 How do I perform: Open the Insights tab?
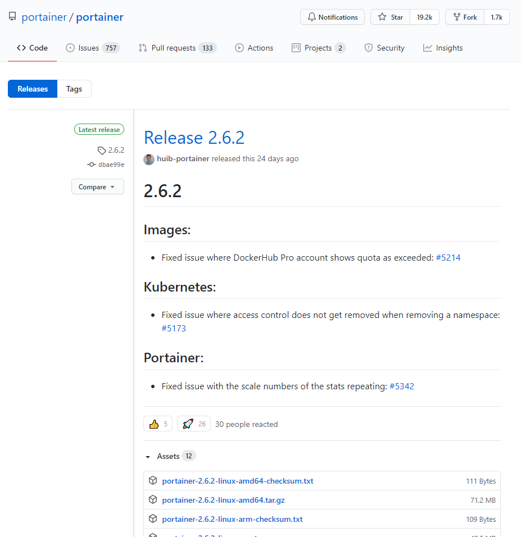pos(443,48)
